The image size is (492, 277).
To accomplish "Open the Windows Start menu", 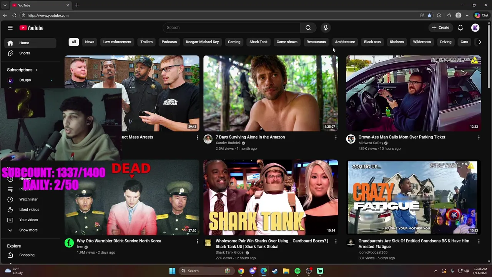I will 172,271.
